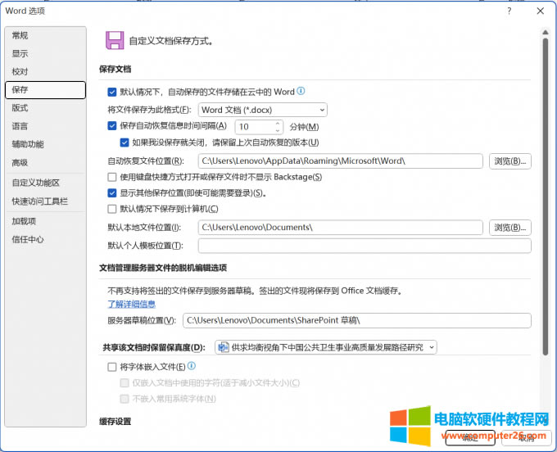Toggle 默认情况下自动保存到云 checkbox
Viewport: 557px width, 452px height.
click(112, 93)
